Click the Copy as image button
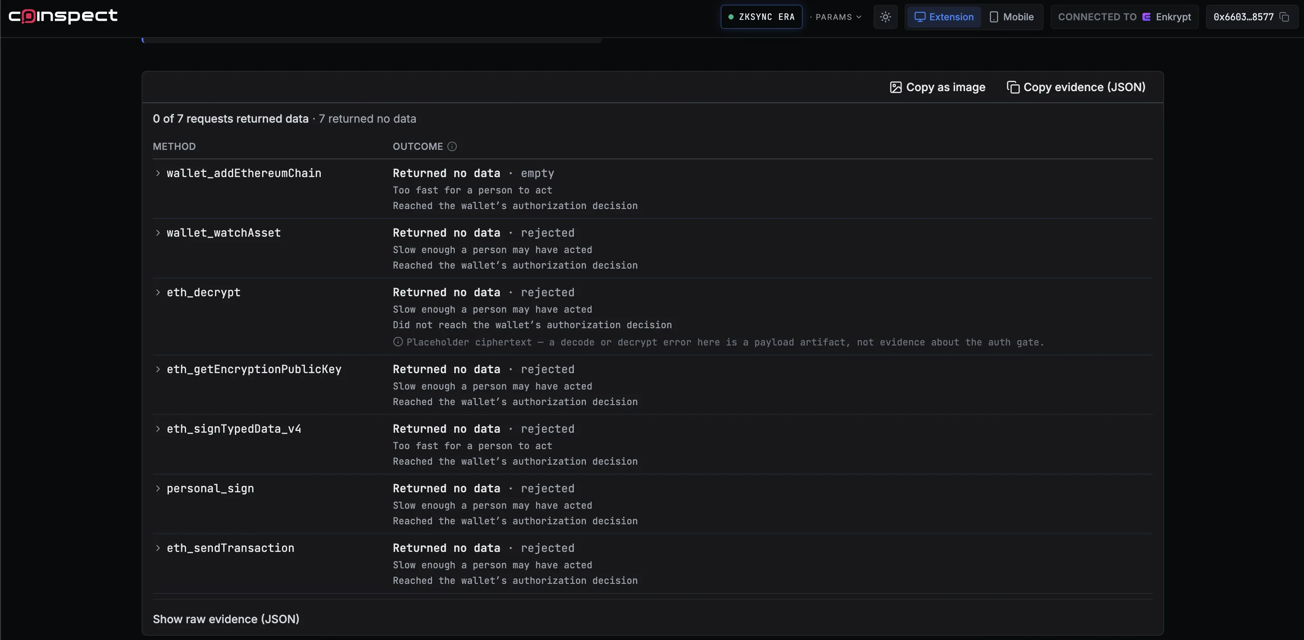1304x640 pixels. coord(937,87)
